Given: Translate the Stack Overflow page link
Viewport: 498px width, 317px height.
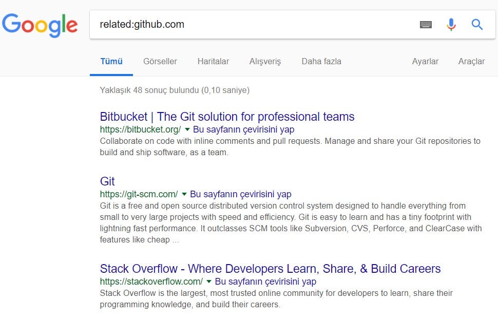Looking at the screenshot, I should 265,282.
